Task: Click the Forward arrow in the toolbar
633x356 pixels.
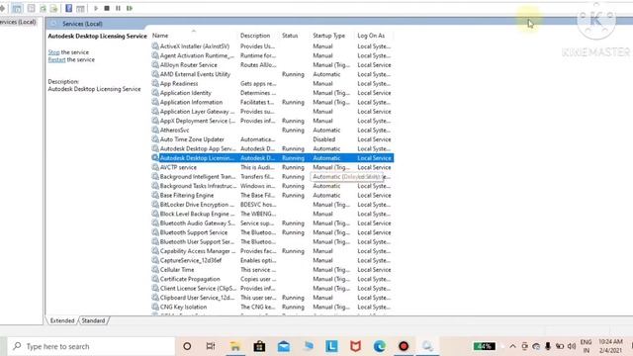Action: (2, 8)
